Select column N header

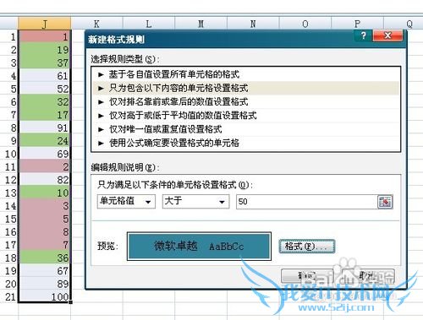tap(253, 24)
